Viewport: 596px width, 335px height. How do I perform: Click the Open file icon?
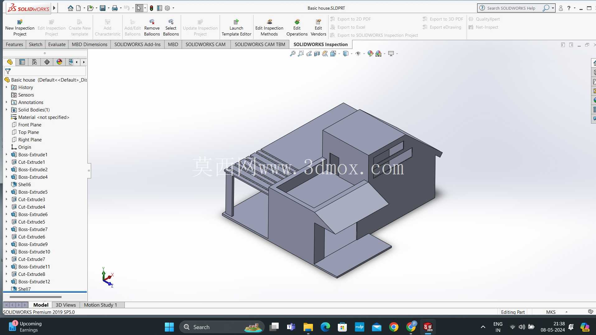(90, 8)
